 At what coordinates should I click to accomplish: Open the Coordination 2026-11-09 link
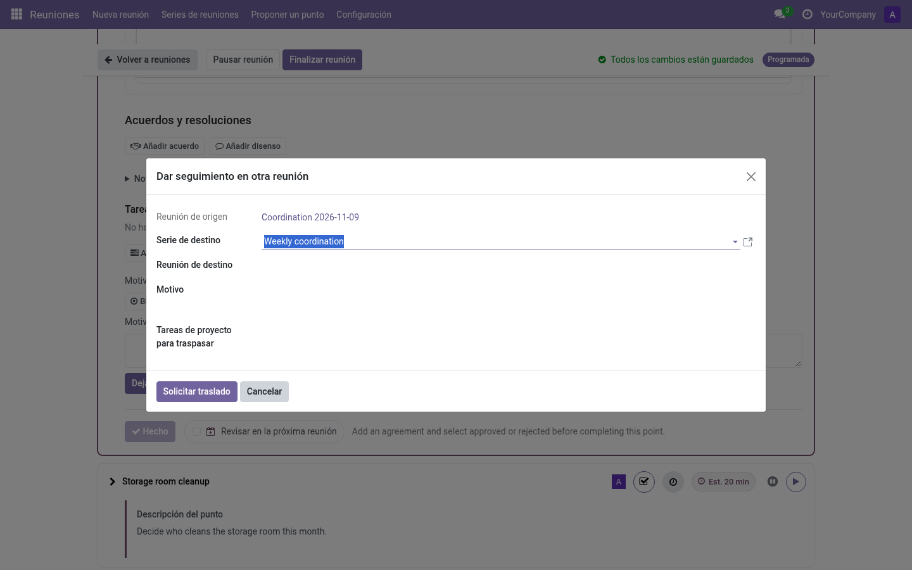[x=310, y=217]
